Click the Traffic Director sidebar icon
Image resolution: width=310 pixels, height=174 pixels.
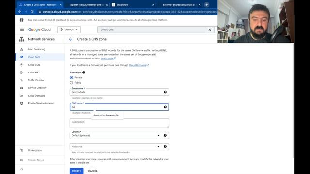[x=22, y=80]
